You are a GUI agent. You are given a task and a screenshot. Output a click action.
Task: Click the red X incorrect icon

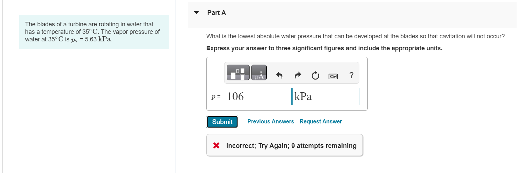[x=216, y=146]
